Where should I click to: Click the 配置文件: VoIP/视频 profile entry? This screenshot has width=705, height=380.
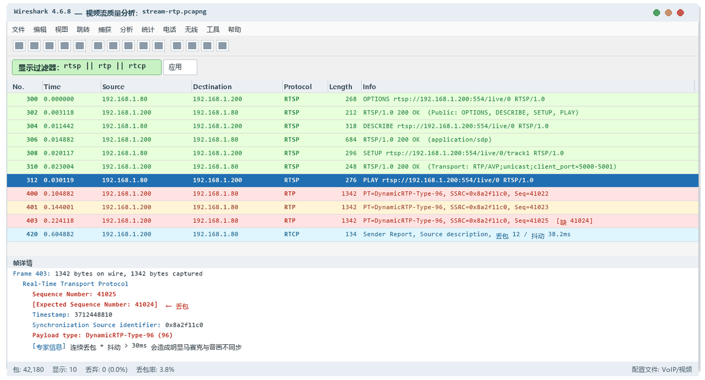point(662,370)
